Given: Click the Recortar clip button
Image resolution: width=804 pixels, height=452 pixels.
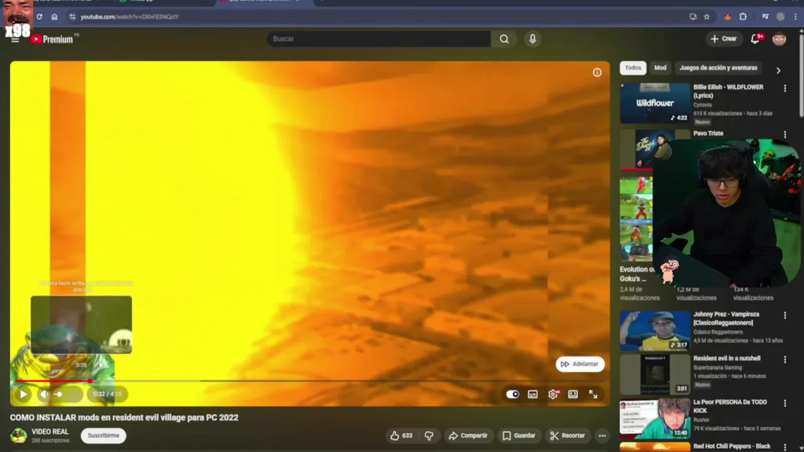Looking at the screenshot, I should coord(567,436).
